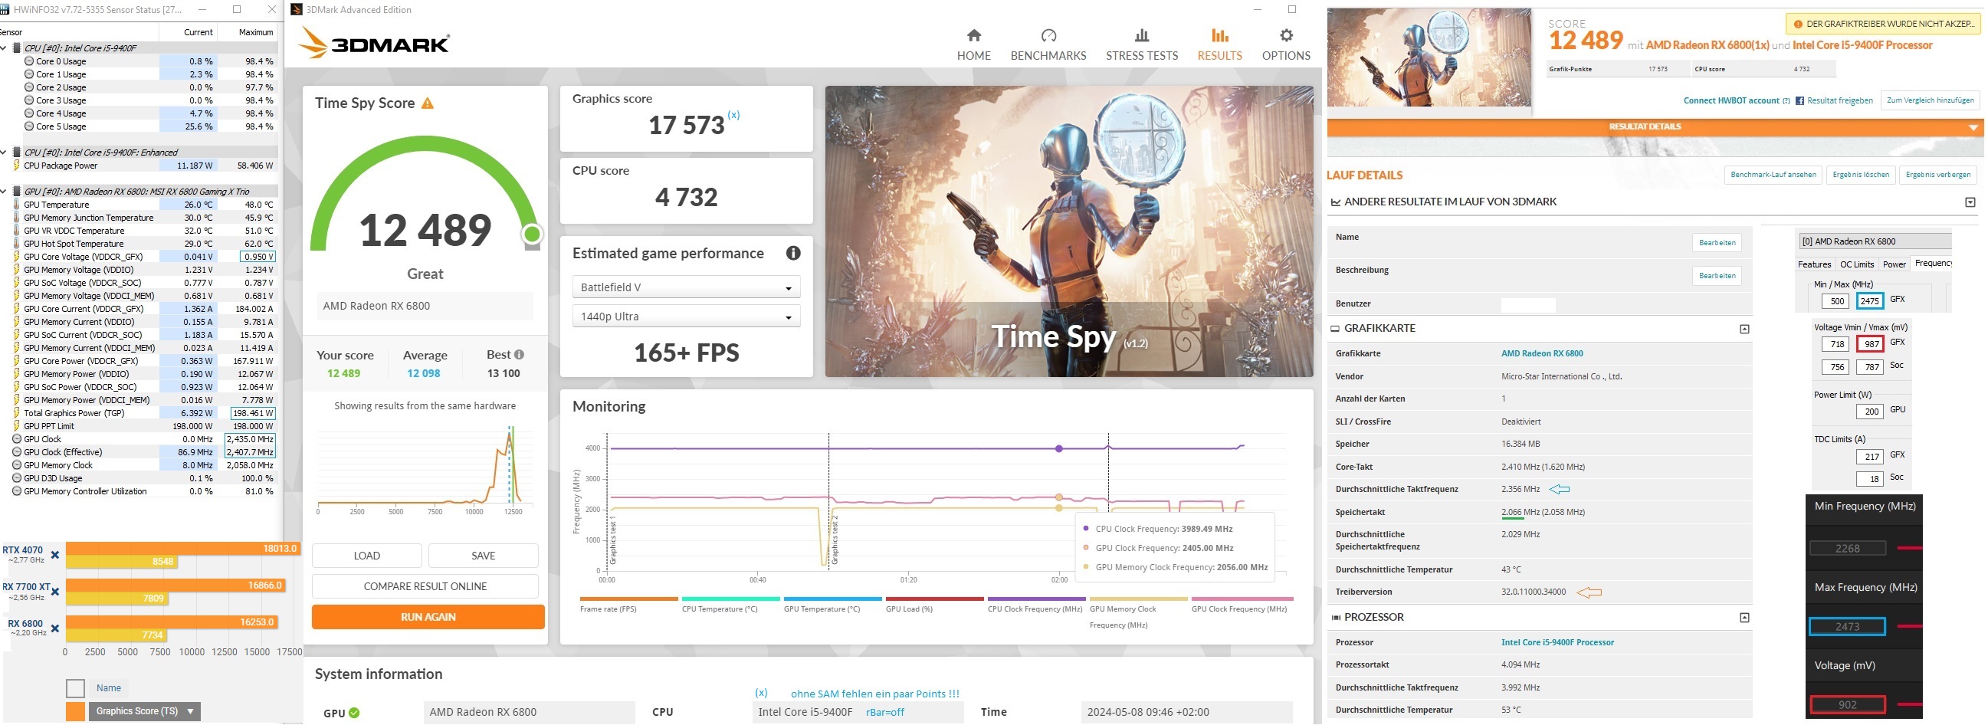Toggle GPU Memory Clock Frequency in Monitoring legend
This screenshot has width=1988, height=725.
click(1138, 612)
